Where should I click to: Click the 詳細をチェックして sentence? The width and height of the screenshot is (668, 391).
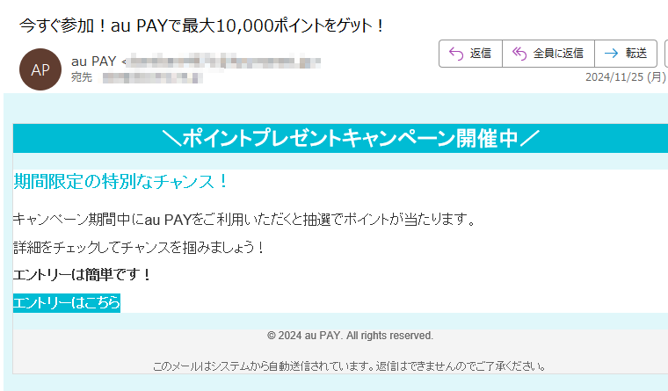[x=139, y=248]
